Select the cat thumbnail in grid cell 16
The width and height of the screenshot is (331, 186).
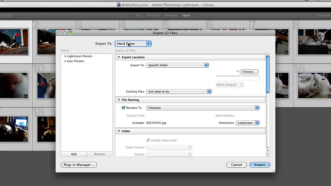pos(314,86)
